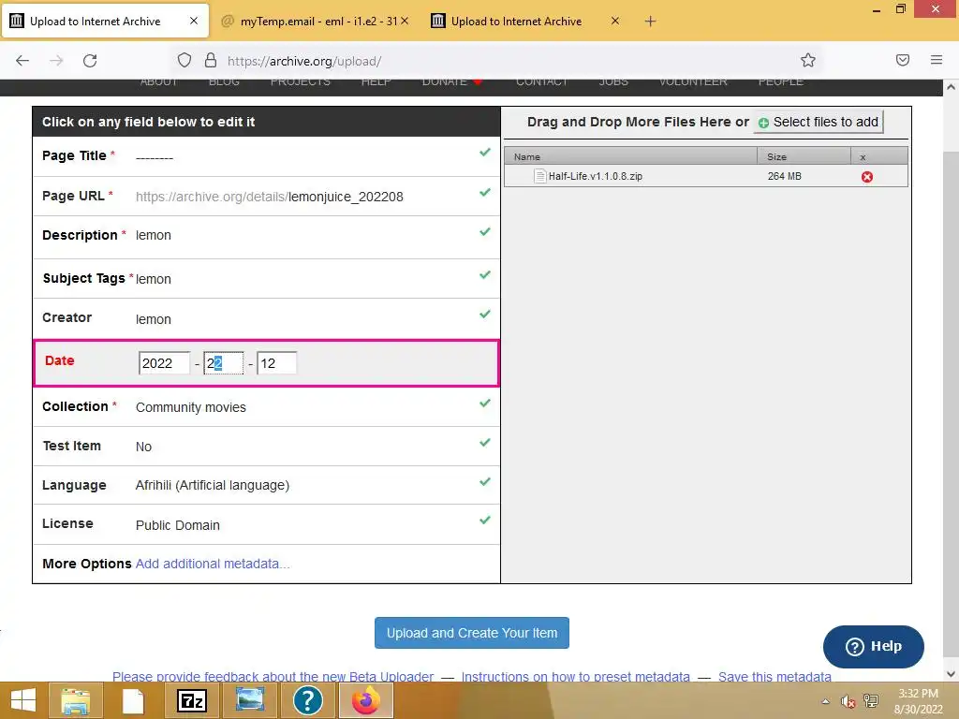Edit the Creator value lemon
959x719 pixels.
click(153, 319)
